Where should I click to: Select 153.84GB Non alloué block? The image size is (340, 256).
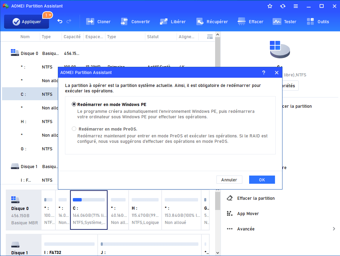tap(181, 210)
